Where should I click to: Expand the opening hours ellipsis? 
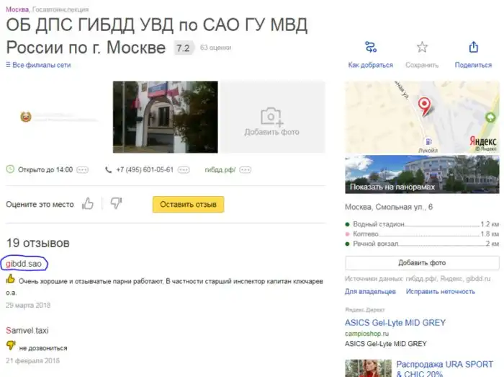pos(82,170)
